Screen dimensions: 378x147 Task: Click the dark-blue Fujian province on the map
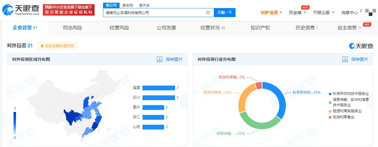(x=96, y=126)
